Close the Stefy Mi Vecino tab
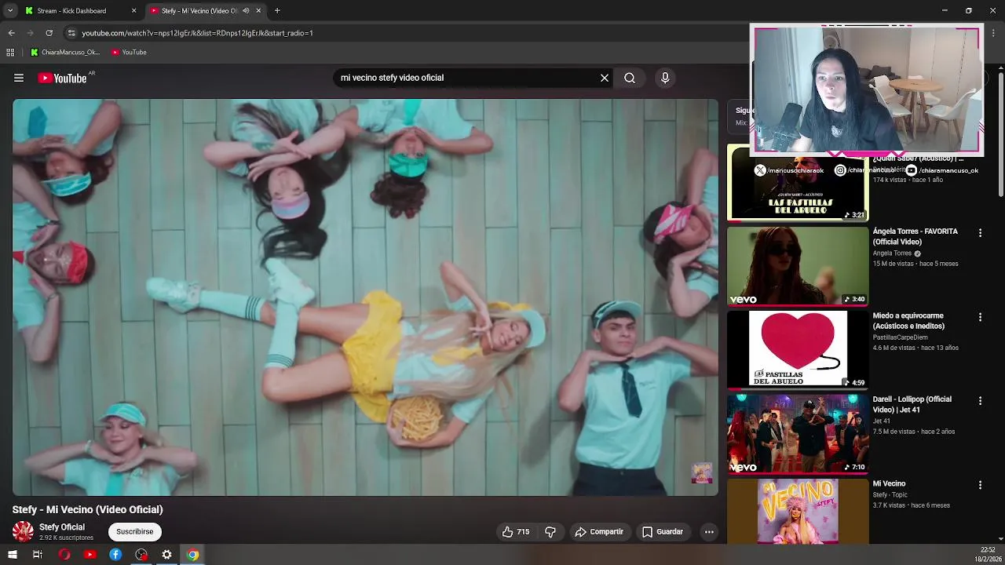 [x=258, y=11]
